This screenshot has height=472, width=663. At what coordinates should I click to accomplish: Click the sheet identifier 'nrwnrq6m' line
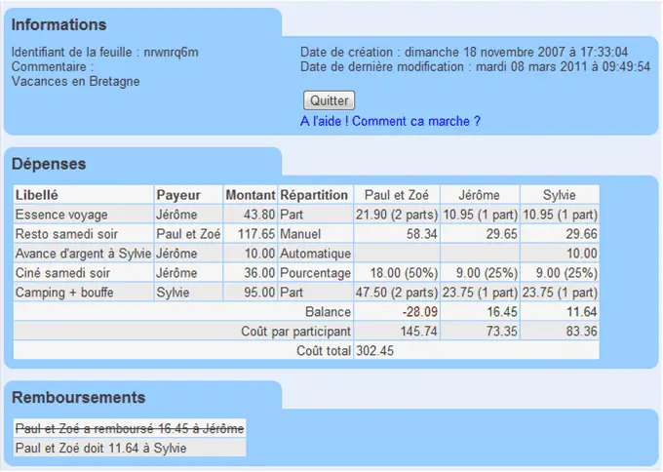pos(105,52)
